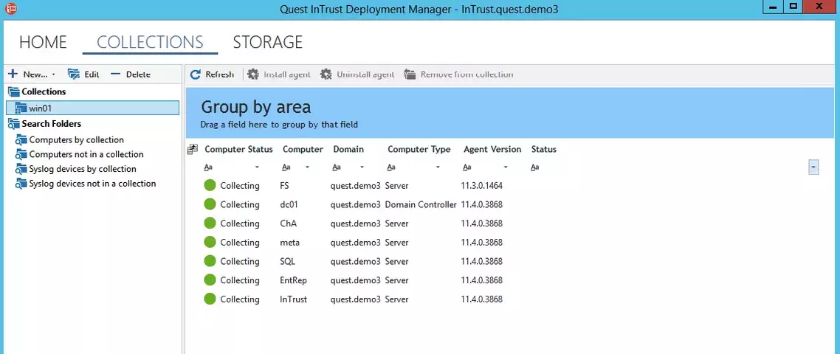
Task: Click the Install agent label
Action: click(286, 74)
